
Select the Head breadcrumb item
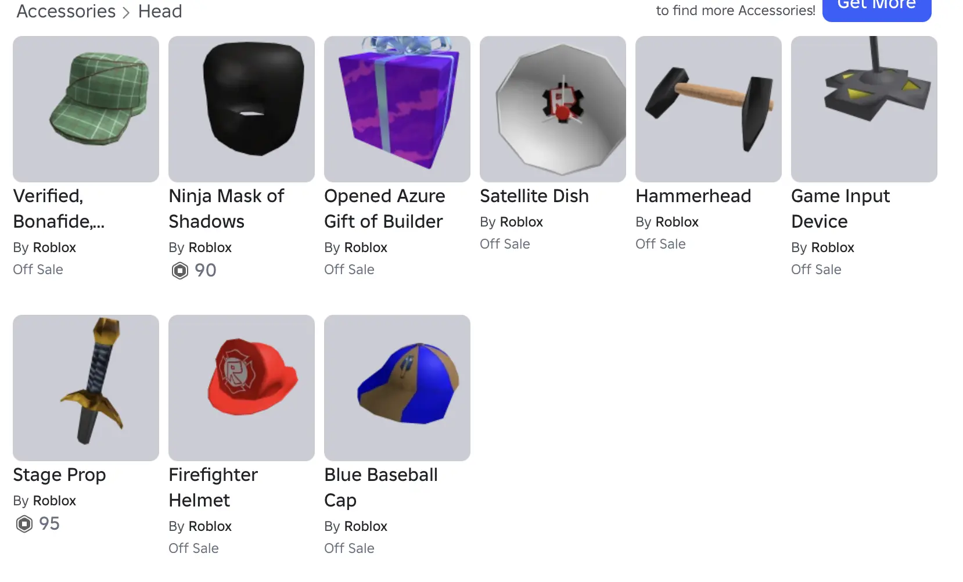160,11
